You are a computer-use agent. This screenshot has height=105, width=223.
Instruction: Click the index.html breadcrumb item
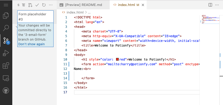coord(75,12)
